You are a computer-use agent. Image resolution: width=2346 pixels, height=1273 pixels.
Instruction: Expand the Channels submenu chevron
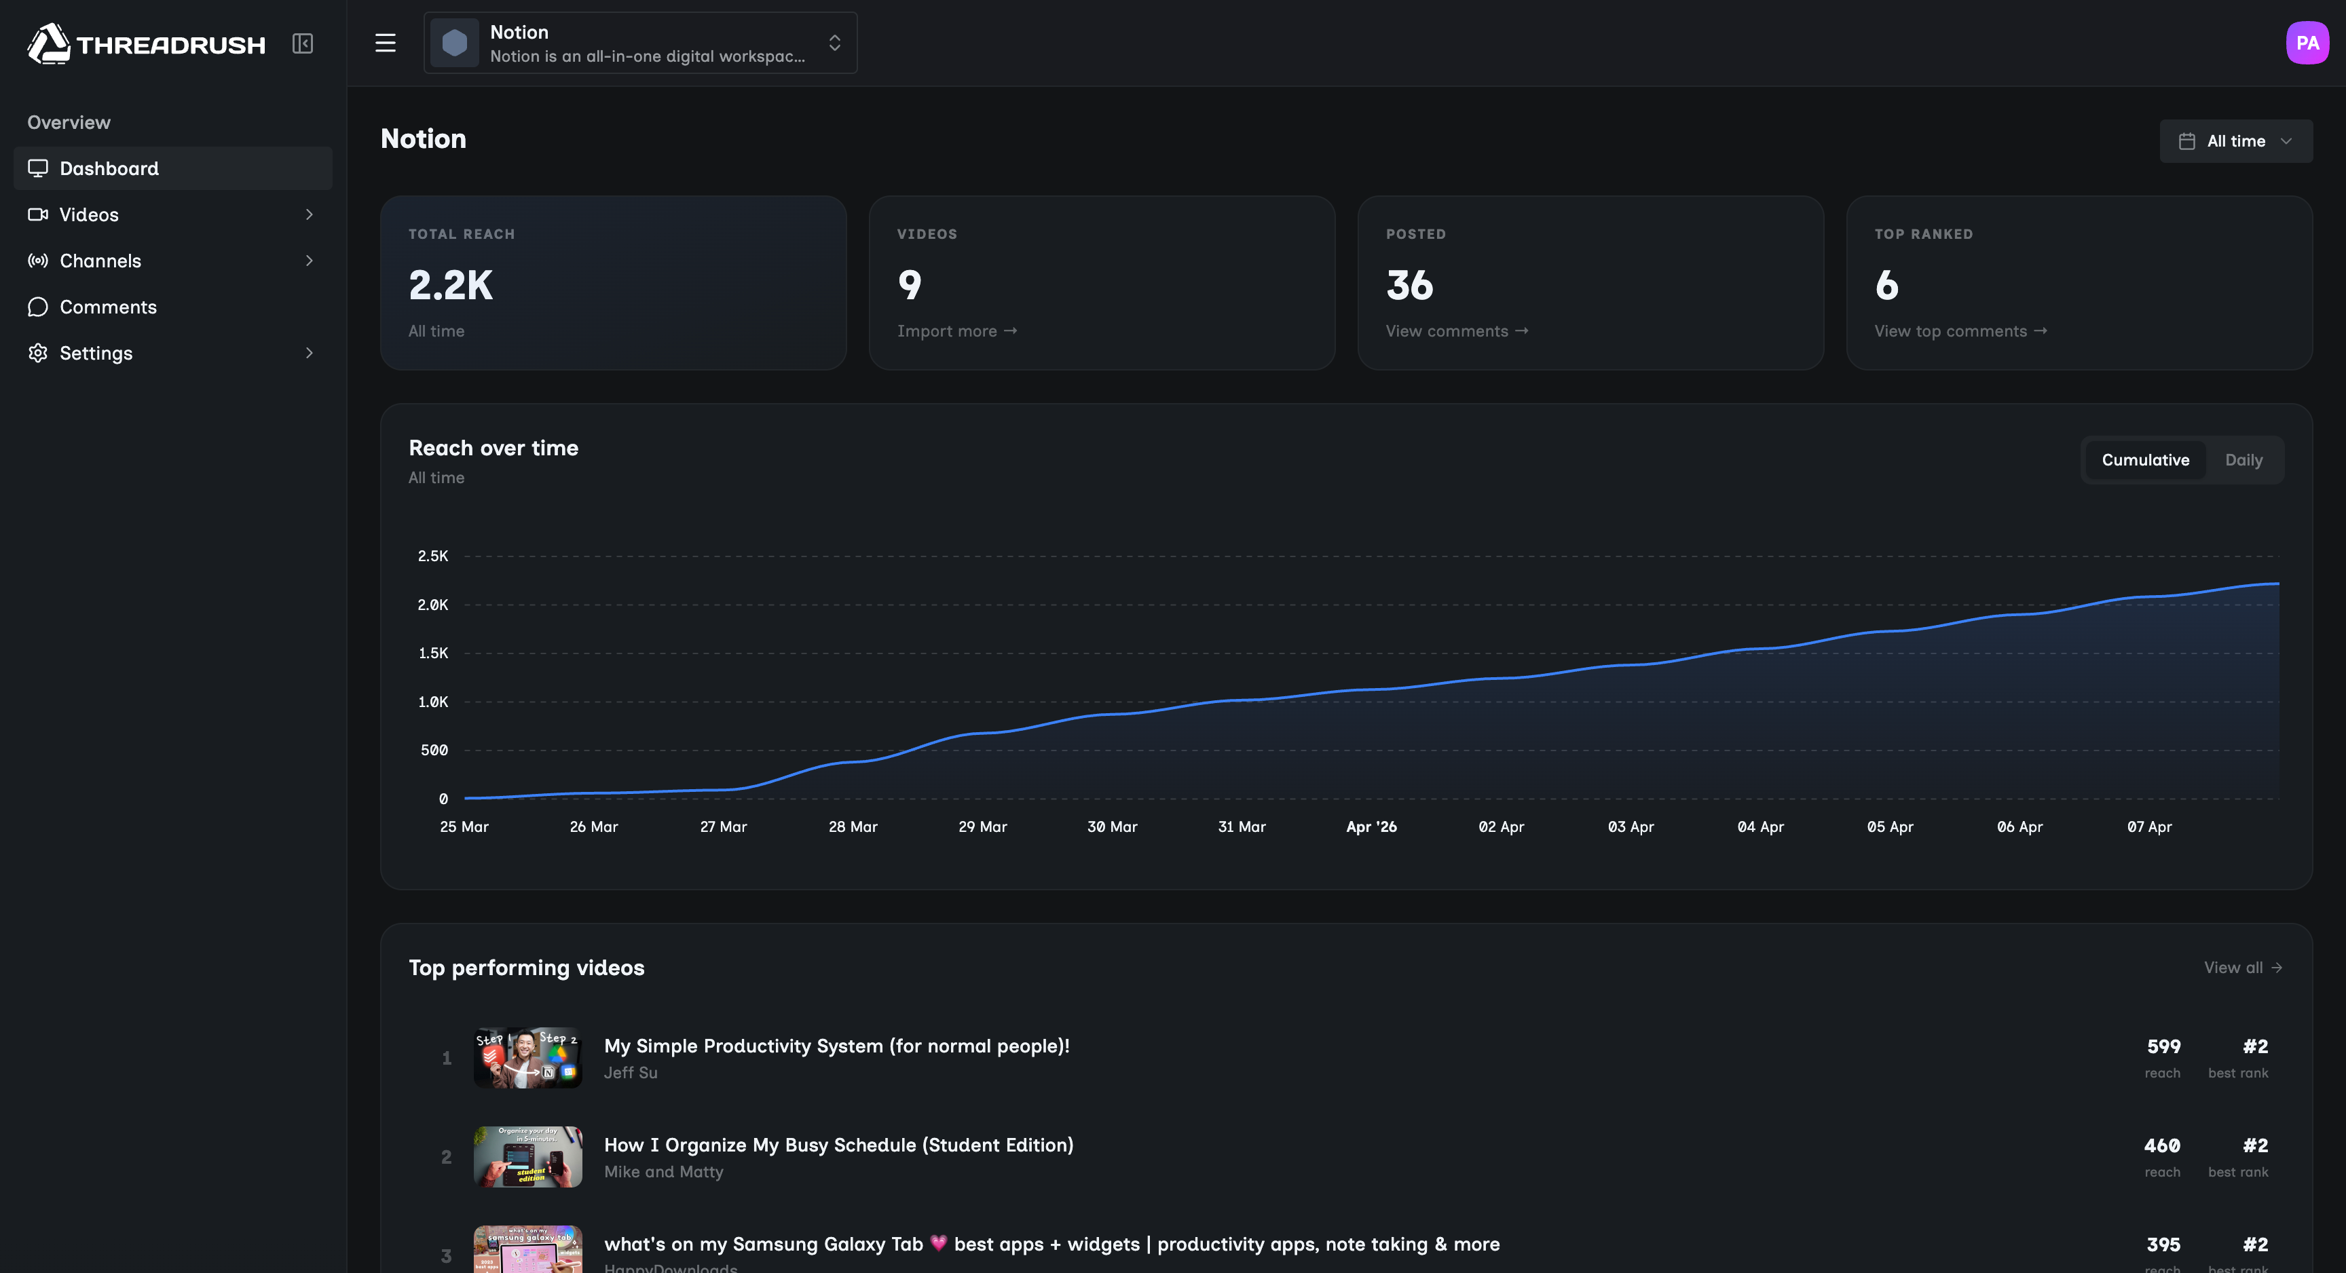pyautogui.click(x=310, y=261)
